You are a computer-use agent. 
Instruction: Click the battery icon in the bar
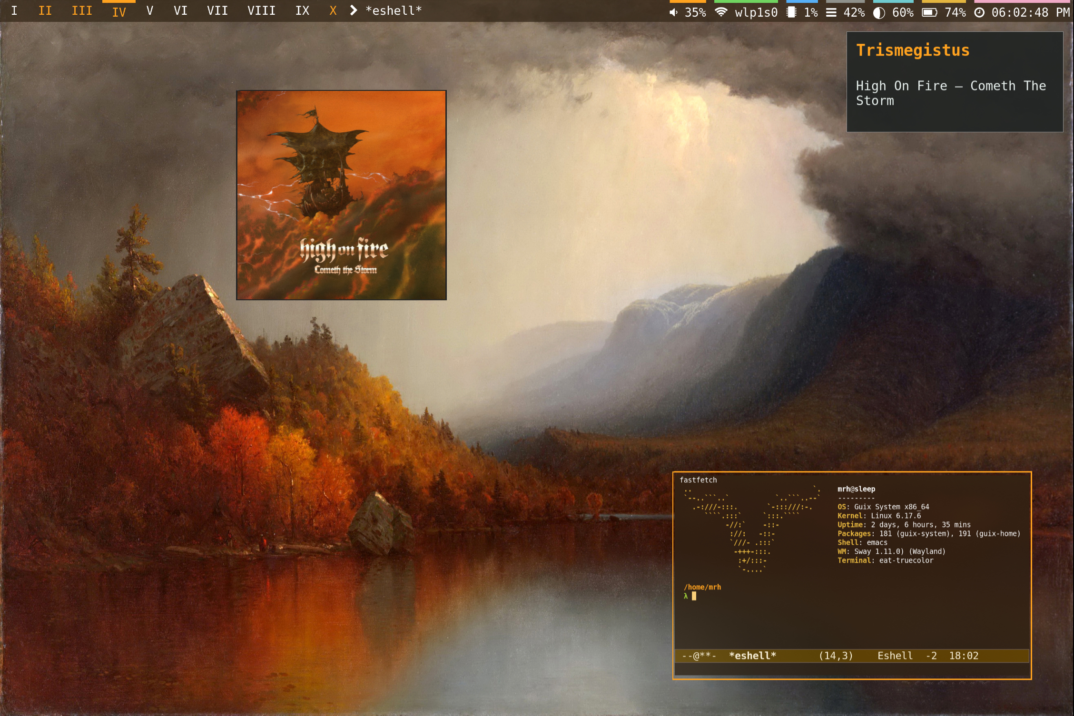click(929, 12)
